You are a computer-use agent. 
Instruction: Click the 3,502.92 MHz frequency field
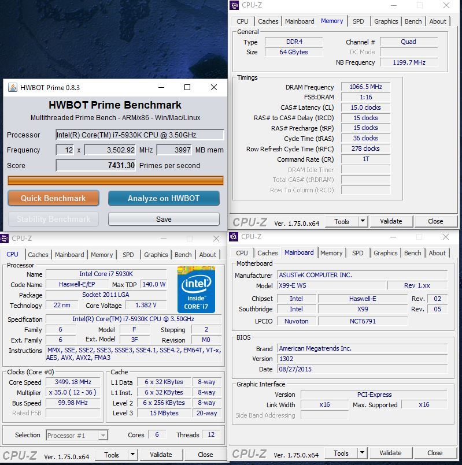[110, 150]
